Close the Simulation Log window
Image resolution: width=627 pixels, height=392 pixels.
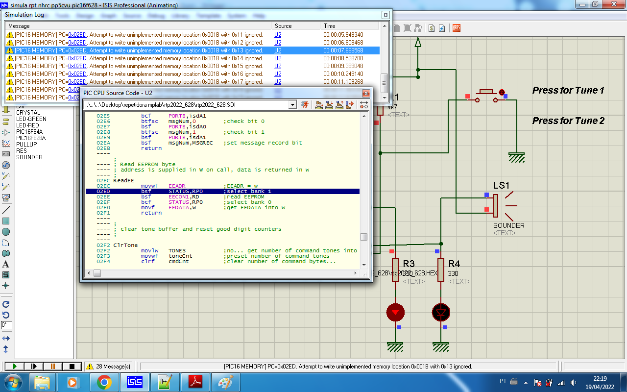click(x=385, y=15)
